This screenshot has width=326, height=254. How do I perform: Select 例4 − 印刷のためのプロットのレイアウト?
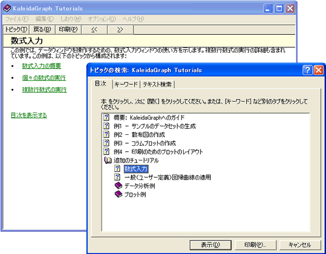point(158,152)
